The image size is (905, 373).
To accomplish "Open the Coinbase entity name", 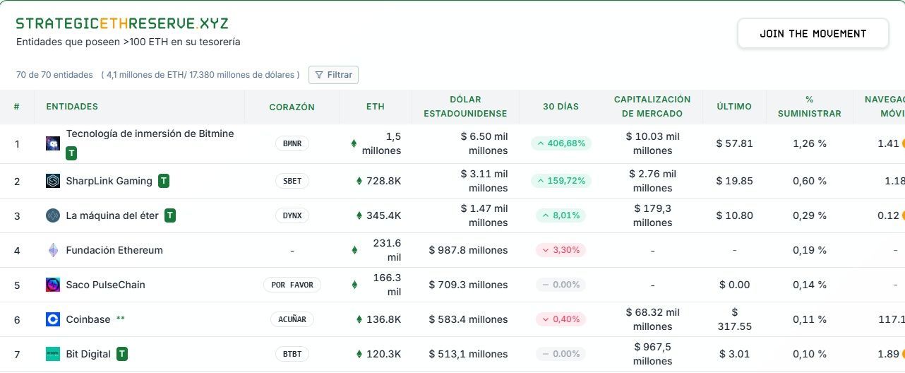I will pyautogui.click(x=88, y=319).
